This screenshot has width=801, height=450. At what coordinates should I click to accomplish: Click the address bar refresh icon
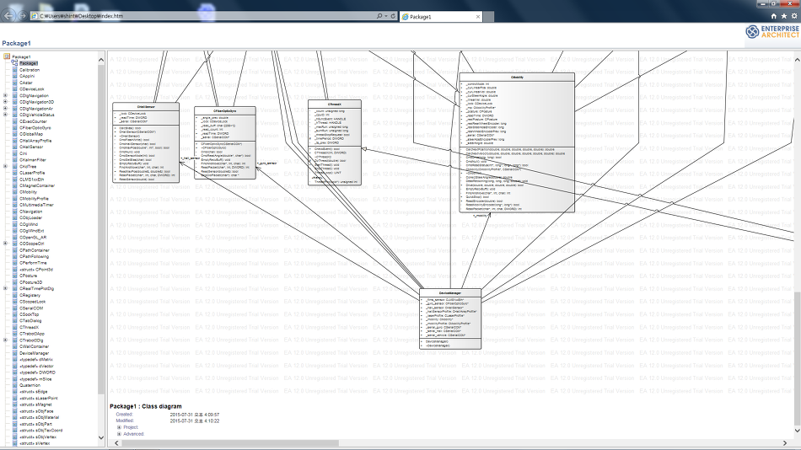coord(393,16)
